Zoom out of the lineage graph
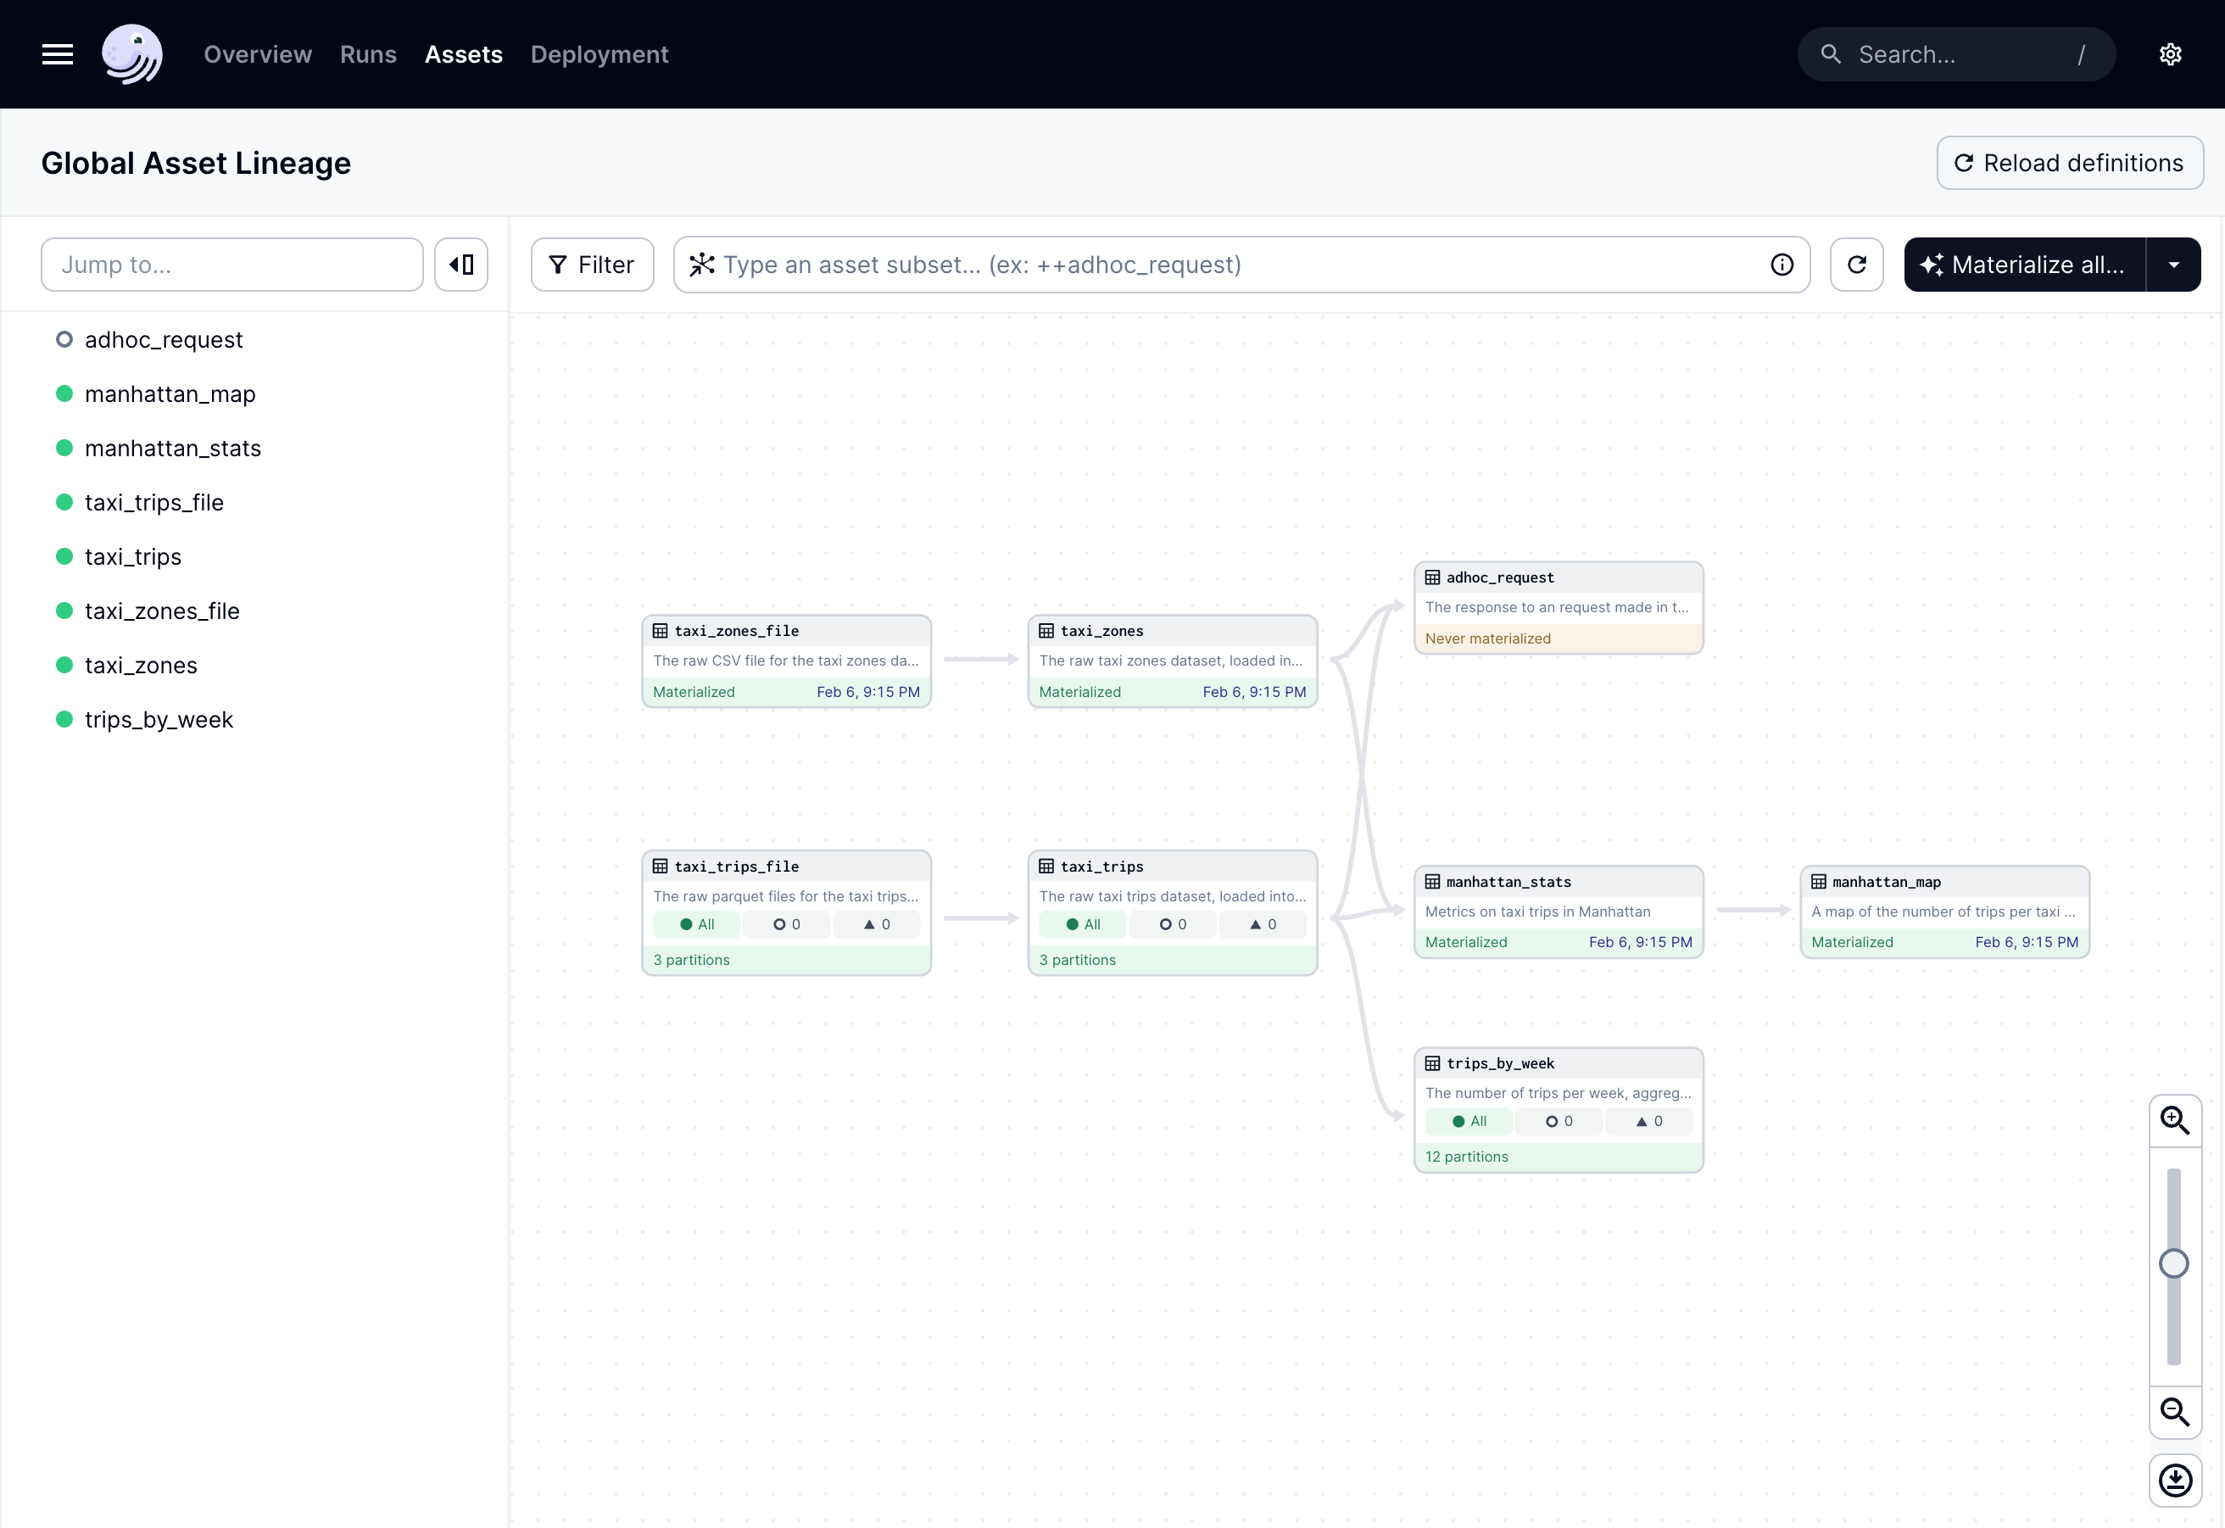The width and height of the screenshot is (2225, 1528). (2175, 1411)
